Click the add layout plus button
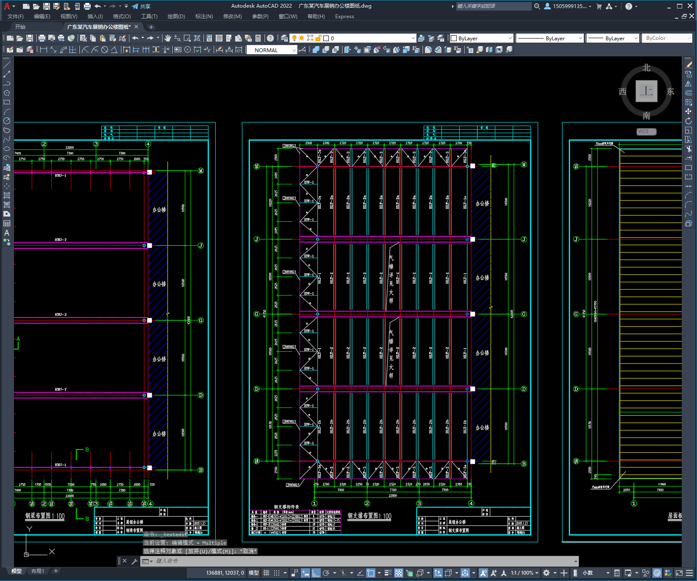697x581 pixels. (56, 571)
